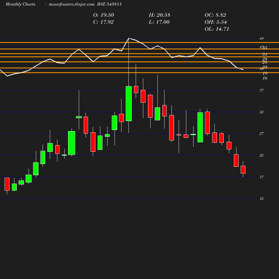Click the low value "L: 17.00"

coord(159,22)
